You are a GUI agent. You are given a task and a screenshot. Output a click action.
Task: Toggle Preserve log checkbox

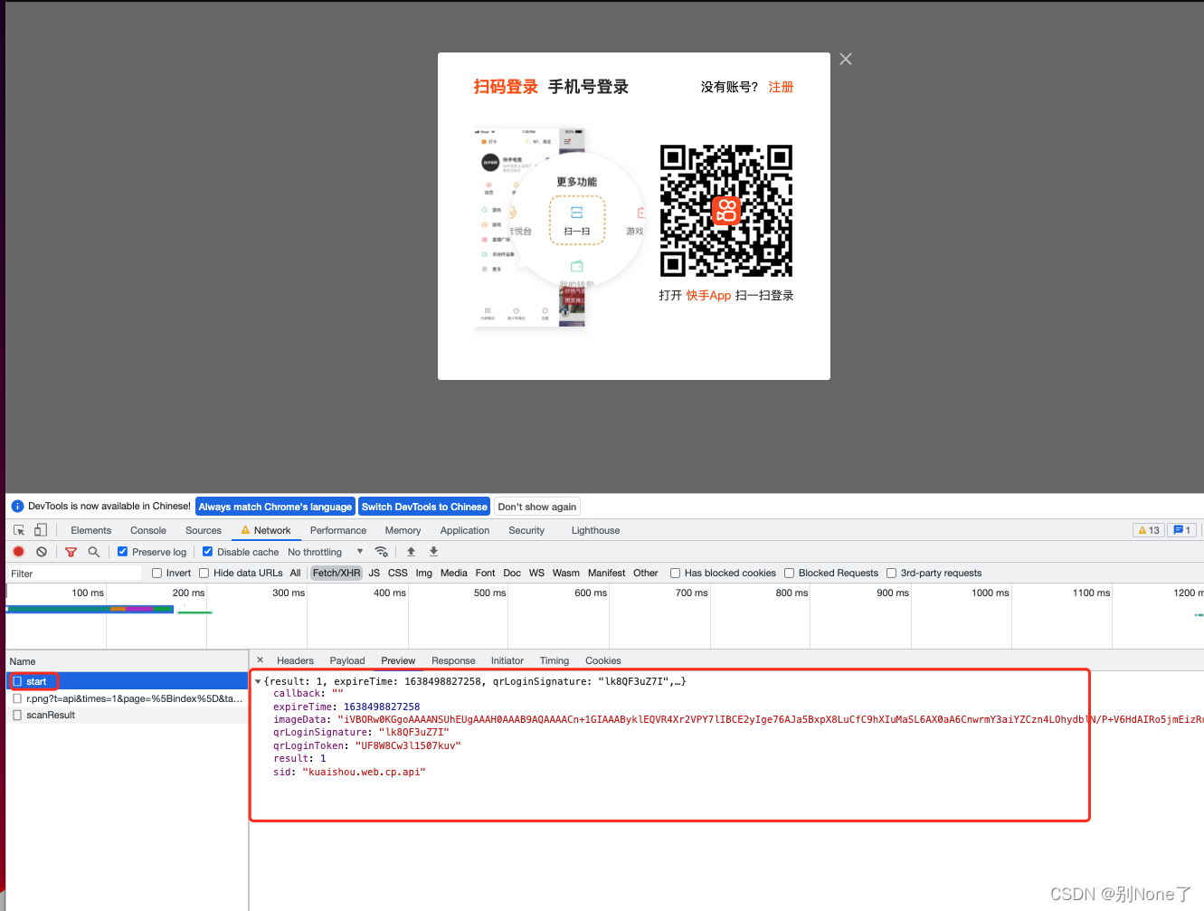point(123,552)
